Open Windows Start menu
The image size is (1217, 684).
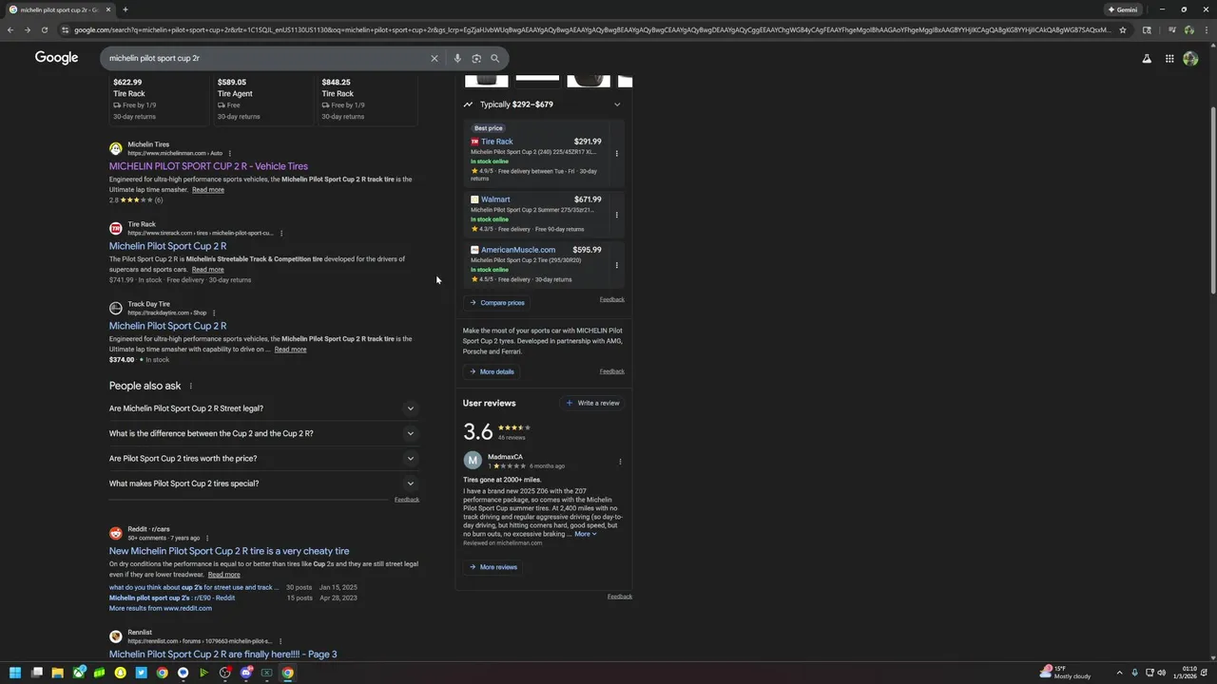[x=15, y=673]
